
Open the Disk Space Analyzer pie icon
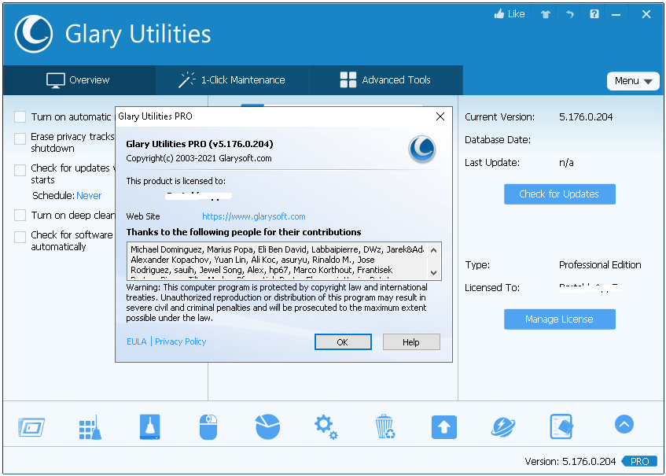267,426
